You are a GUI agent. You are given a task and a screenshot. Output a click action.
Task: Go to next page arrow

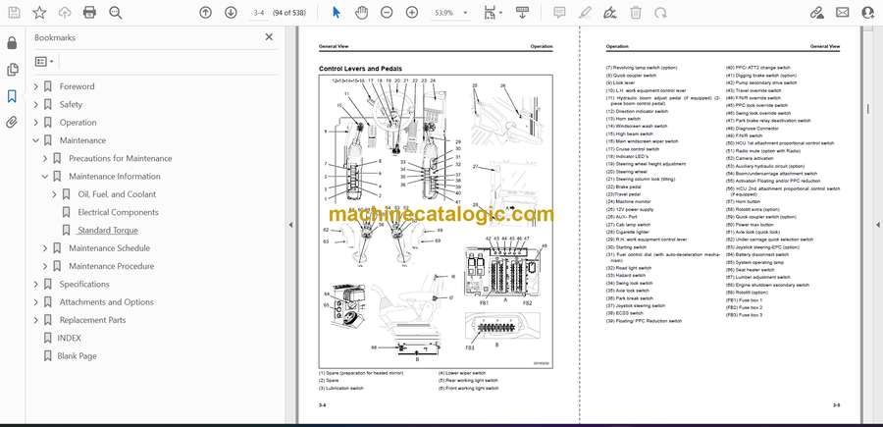coord(231,13)
